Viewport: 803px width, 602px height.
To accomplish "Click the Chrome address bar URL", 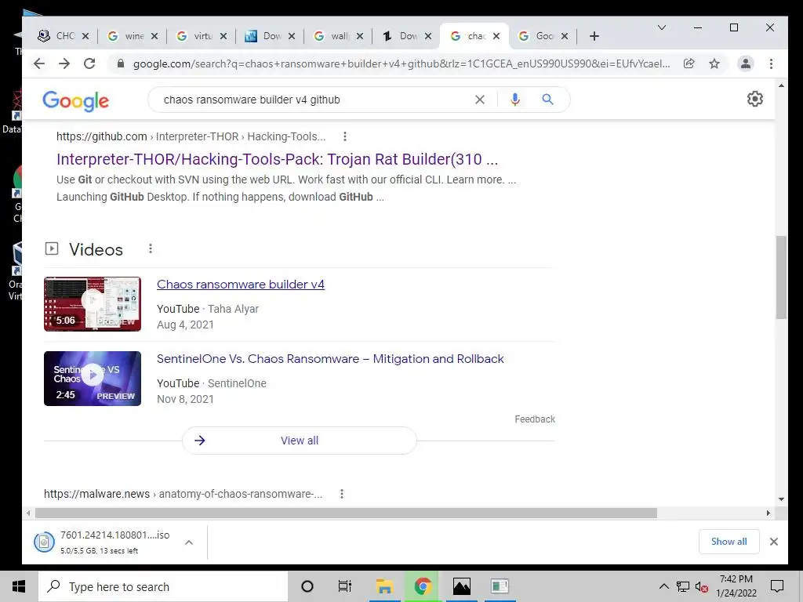I will (x=401, y=63).
